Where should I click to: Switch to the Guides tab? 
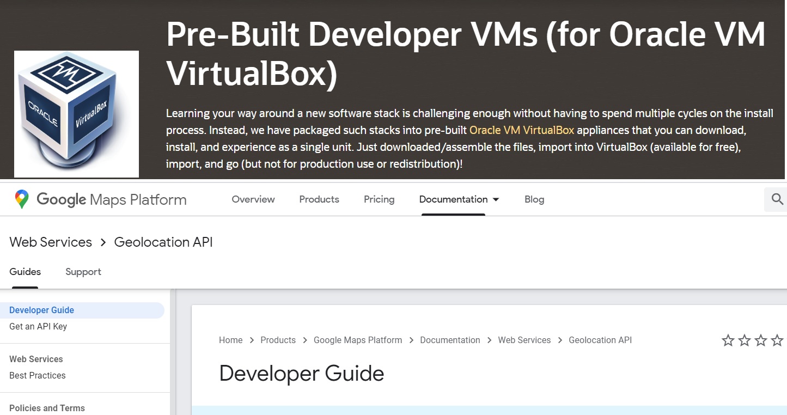point(25,272)
